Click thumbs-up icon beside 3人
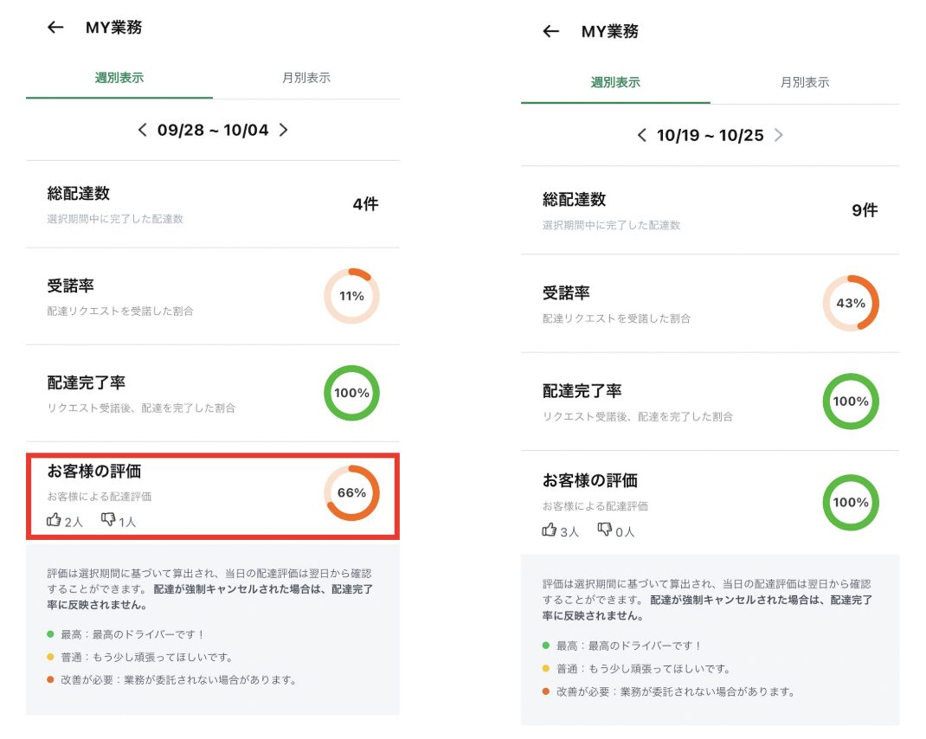The height and width of the screenshot is (739, 926). click(550, 530)
